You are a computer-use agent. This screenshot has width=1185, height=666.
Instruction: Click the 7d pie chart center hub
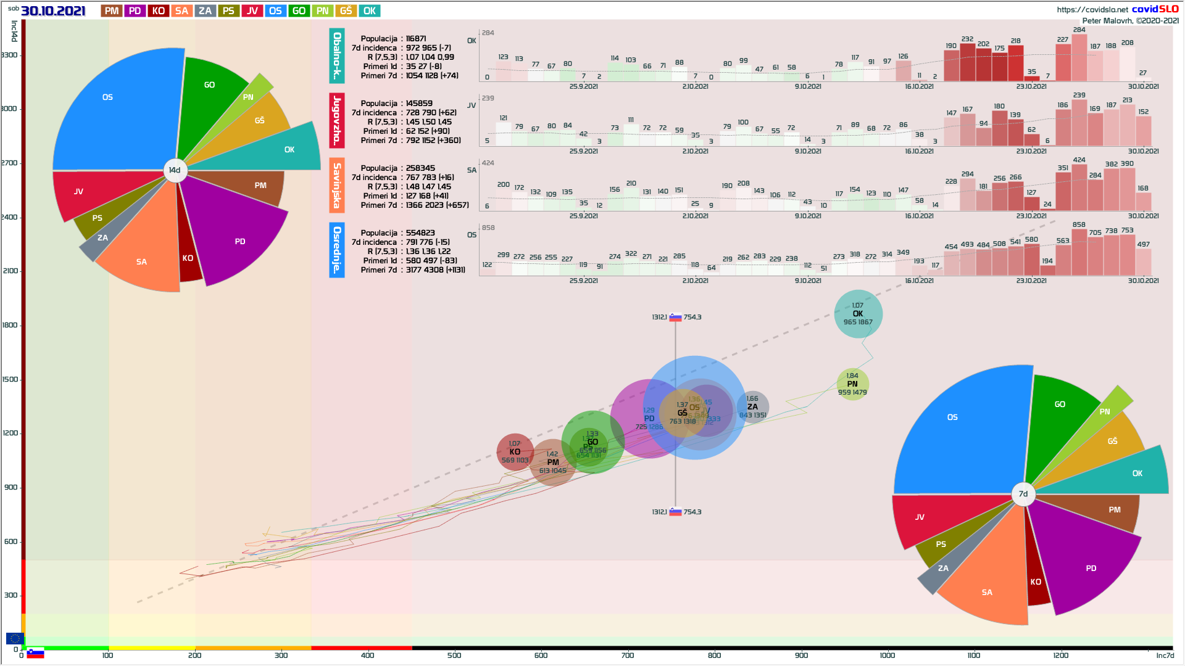1023,494
